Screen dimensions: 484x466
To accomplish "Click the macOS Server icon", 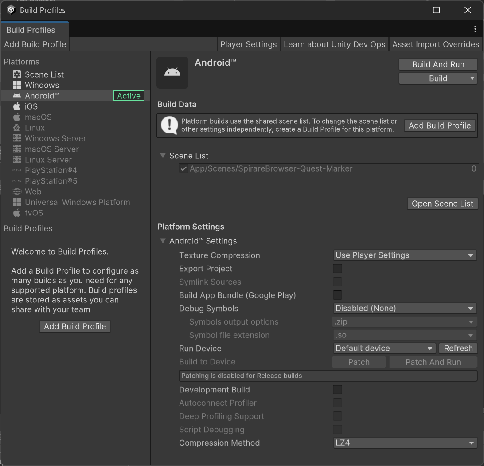I will [17, 149].
